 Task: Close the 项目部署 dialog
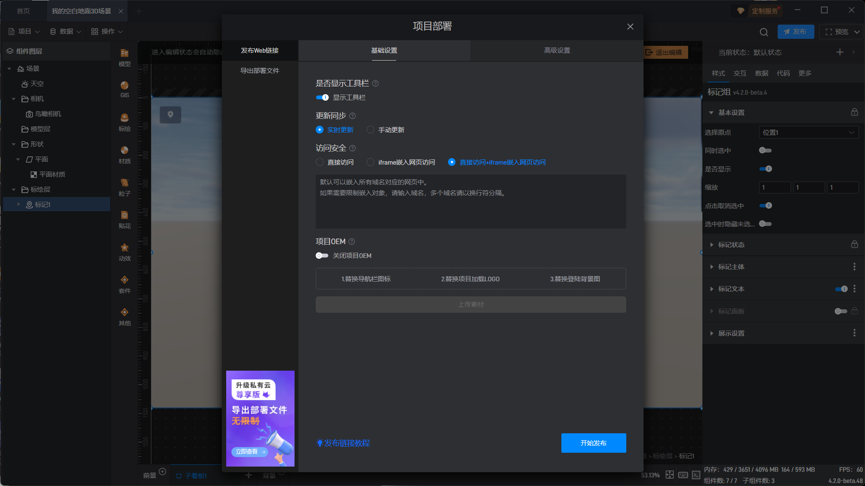click(630, 27)
